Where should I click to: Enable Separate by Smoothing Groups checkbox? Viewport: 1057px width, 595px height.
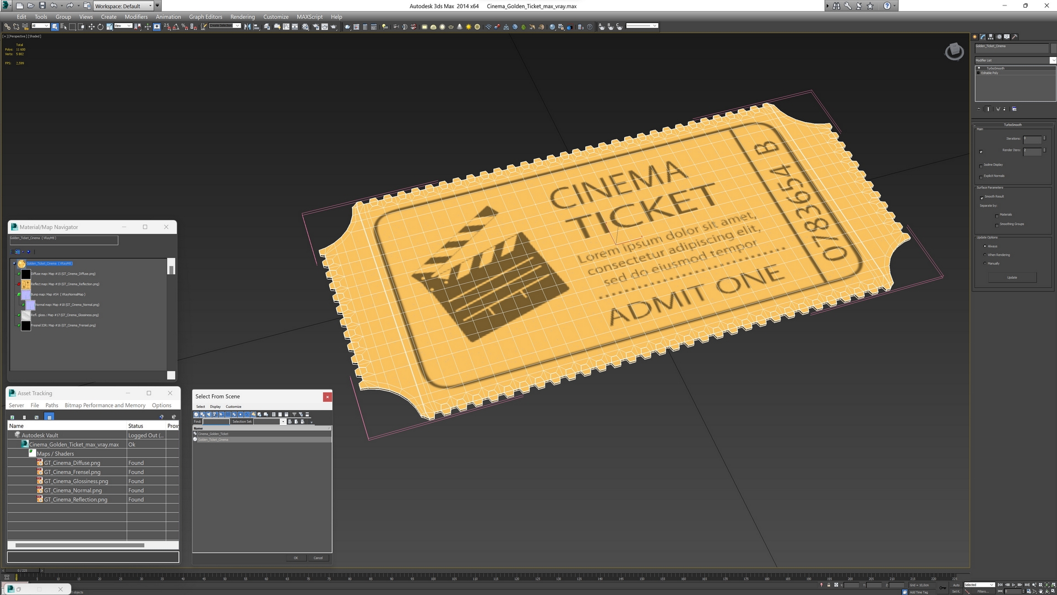tap(997, 225)
